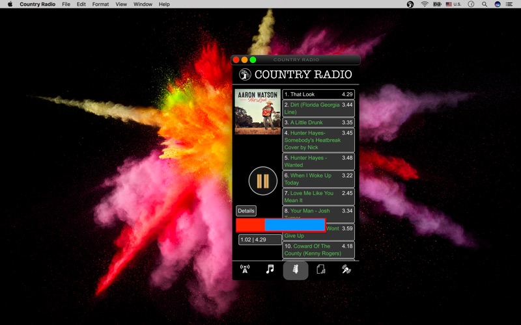Check the battery status icon
This screenshot has height=325, width=521.
pos(437,5)
